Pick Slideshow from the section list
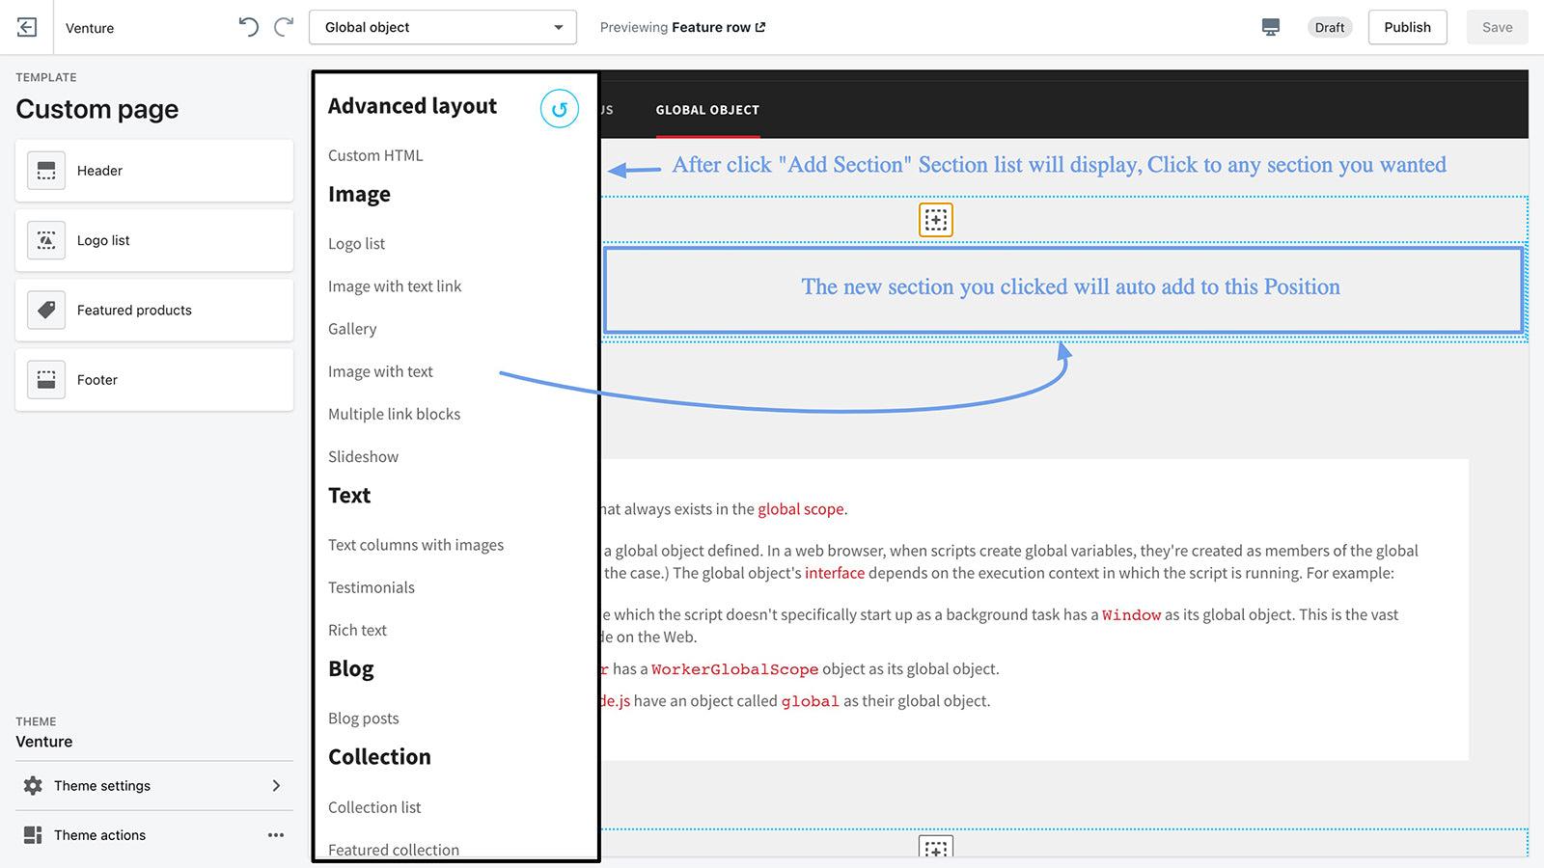Screen dimensions: 1544x868 pos(363,456)
